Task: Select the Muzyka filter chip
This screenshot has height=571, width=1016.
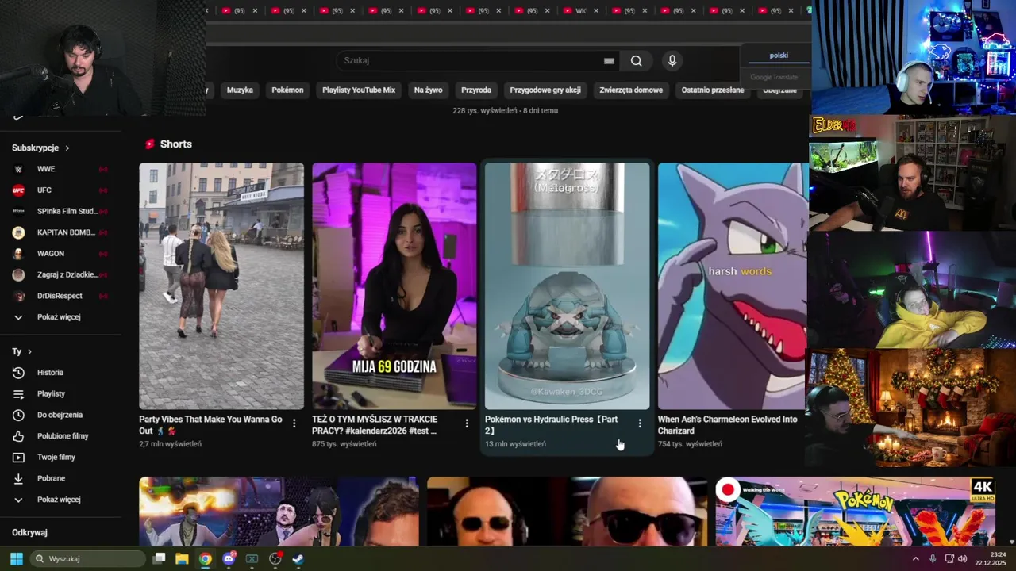Action: point(240,90)
